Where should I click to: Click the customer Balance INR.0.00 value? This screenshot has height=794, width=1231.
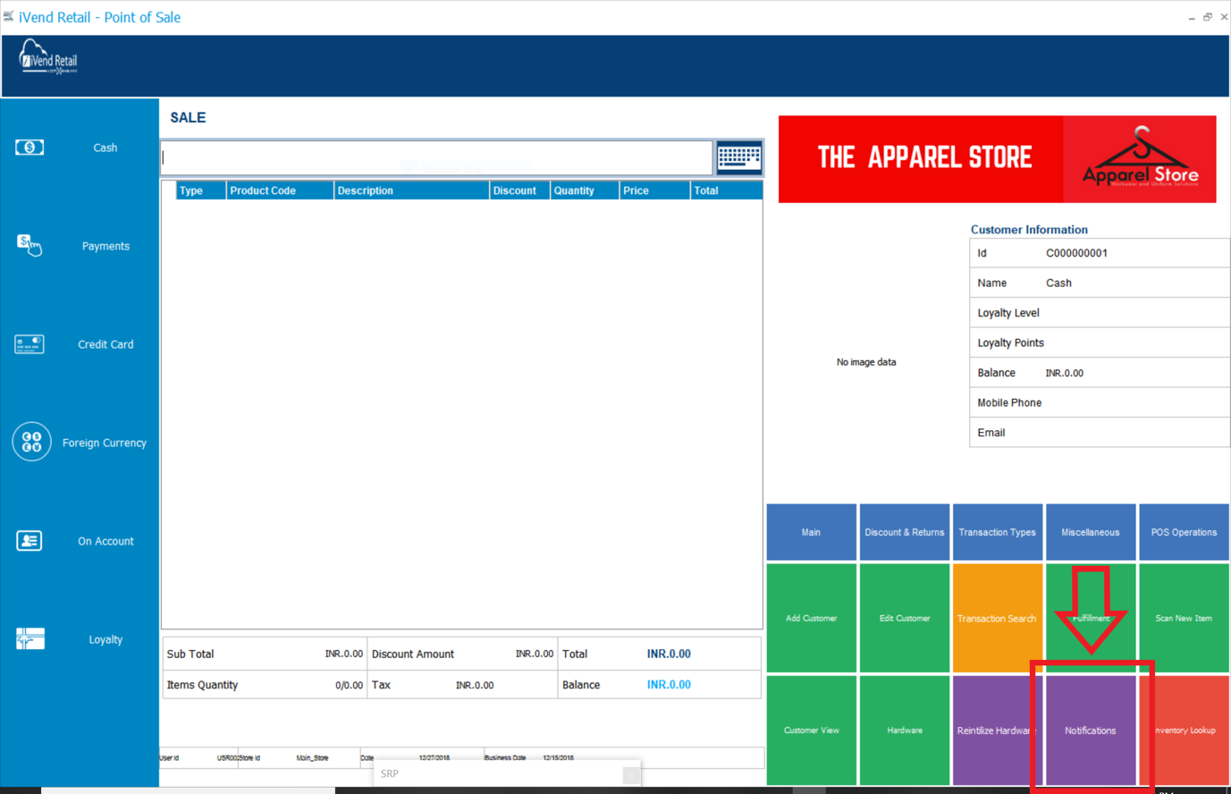[x=1064, y=373]
